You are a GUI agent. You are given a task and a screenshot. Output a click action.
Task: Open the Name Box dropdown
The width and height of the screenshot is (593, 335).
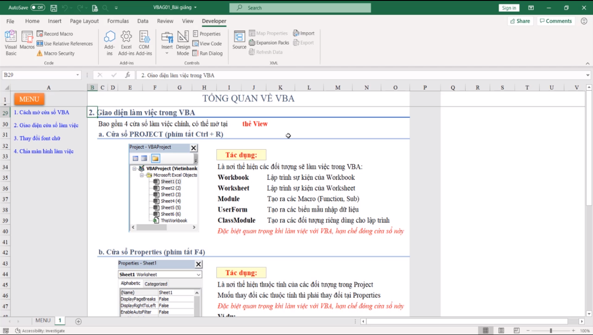(78, 75)
